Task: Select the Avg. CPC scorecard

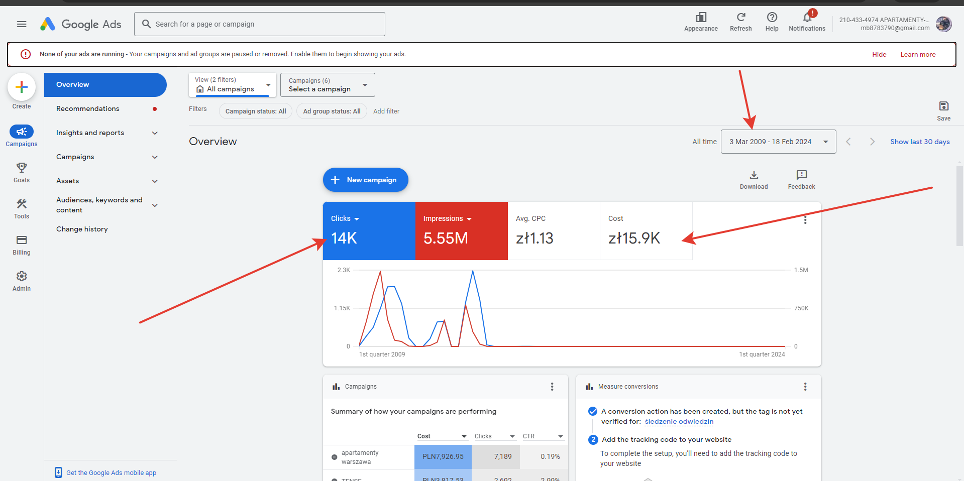Action: [554, 231]
